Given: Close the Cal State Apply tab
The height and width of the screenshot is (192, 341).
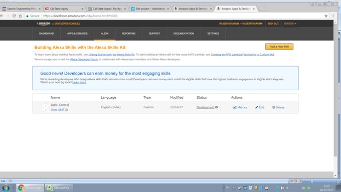Looking at the screenshot, I should tap(82, 9).
